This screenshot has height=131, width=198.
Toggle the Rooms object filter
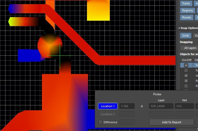pos(187,17)
